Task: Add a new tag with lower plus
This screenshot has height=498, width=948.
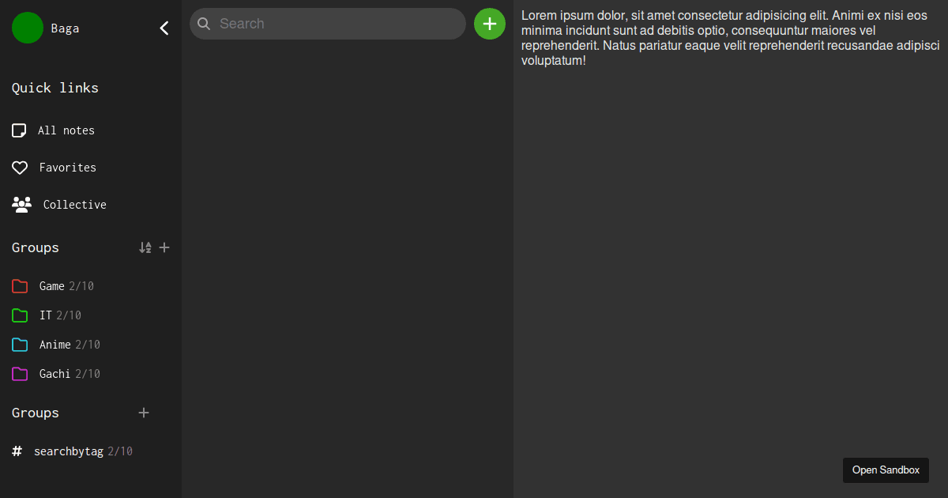Action: (144, 413)
